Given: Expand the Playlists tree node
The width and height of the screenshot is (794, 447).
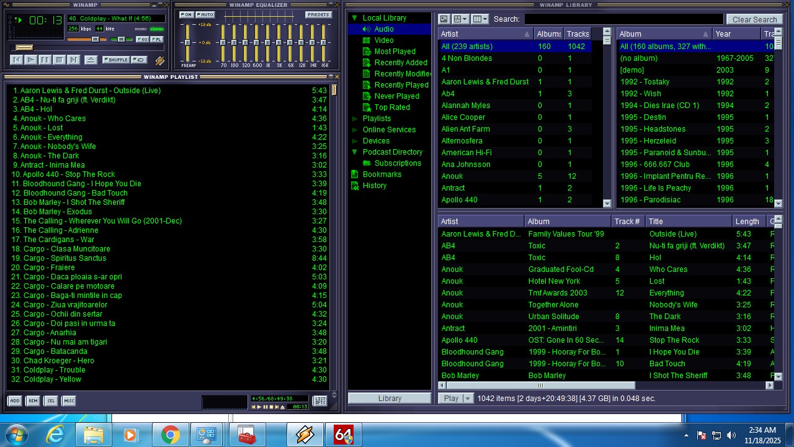Looking at the screenshot, I should [x=355, y=119].
